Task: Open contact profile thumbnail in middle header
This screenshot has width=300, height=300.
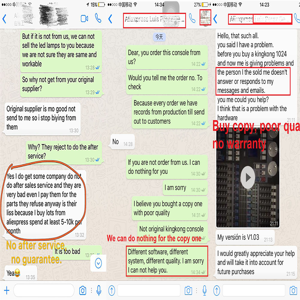Action: [x=205, y=17]
